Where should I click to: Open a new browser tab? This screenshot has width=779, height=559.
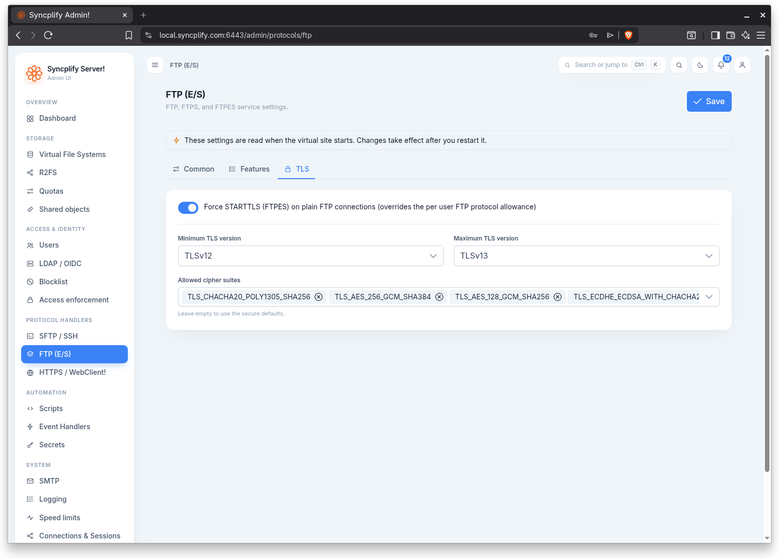pos(143,15)
